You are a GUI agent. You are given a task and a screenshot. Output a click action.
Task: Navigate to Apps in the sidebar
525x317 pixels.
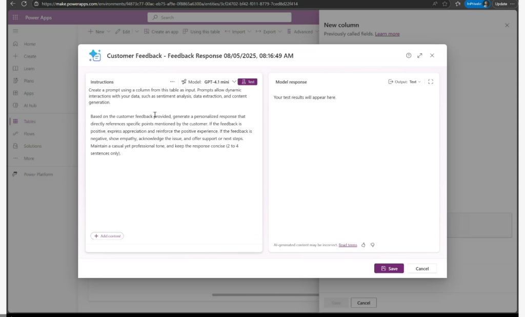click(x=29, y=93)
